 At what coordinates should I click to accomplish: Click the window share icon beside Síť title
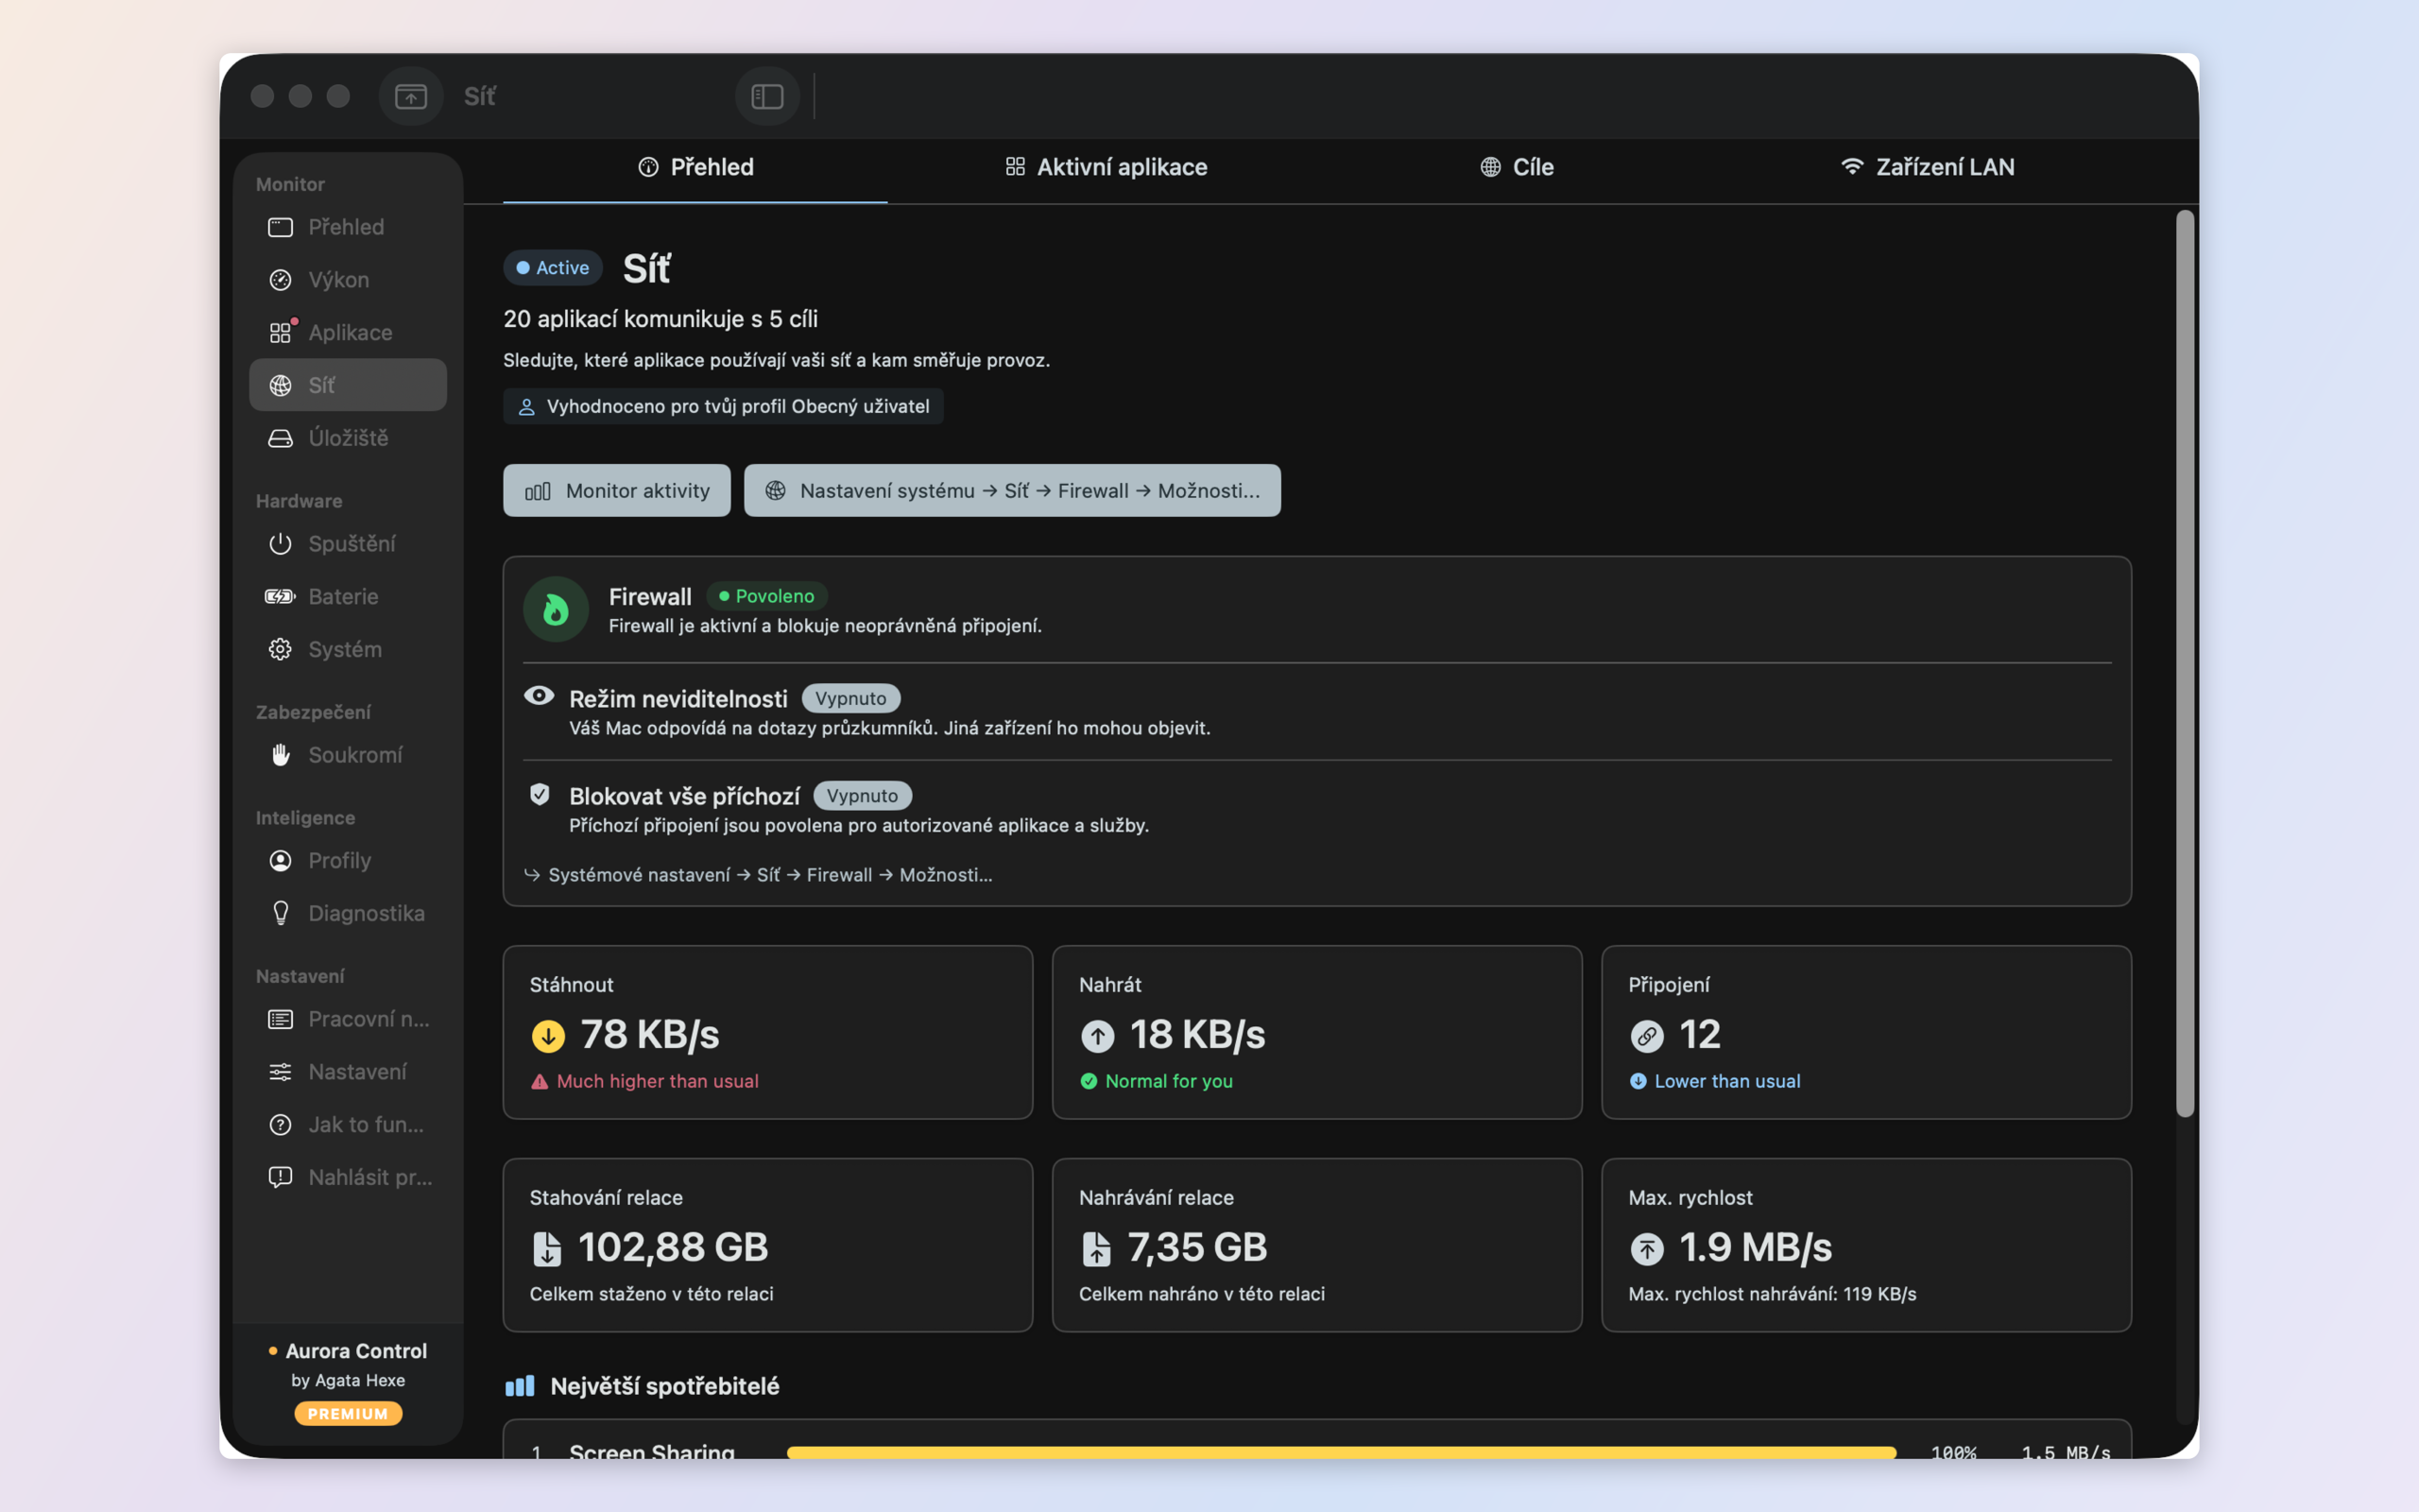pos(411,96)
